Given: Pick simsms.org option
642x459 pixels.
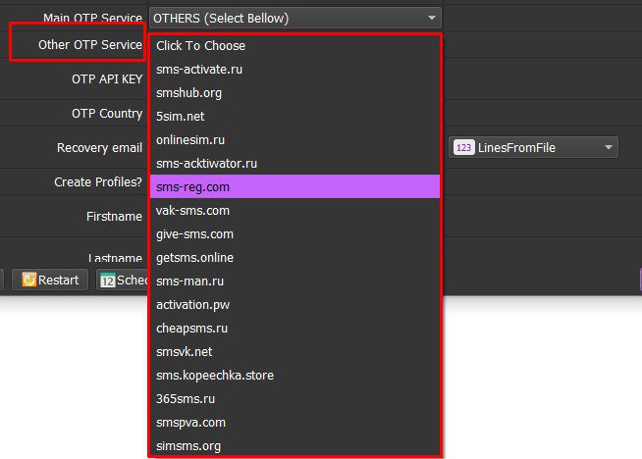Looking at the screenshot, I should 295,445.
